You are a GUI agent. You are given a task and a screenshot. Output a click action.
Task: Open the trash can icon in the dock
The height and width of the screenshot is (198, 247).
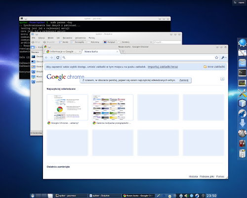[x=242, y=153]
